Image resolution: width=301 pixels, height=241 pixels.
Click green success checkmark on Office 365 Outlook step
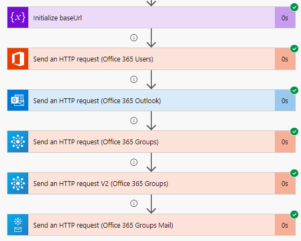(x=294, y=90)
